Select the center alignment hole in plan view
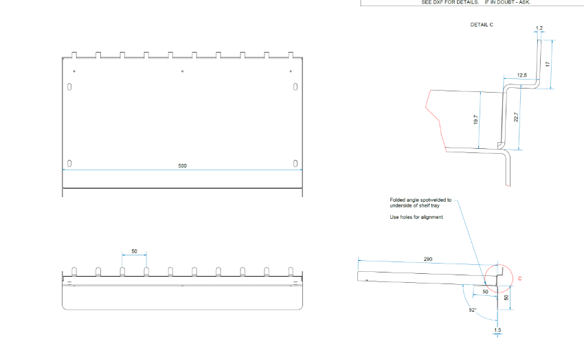The image size is (584, 359). click(182, 71)
